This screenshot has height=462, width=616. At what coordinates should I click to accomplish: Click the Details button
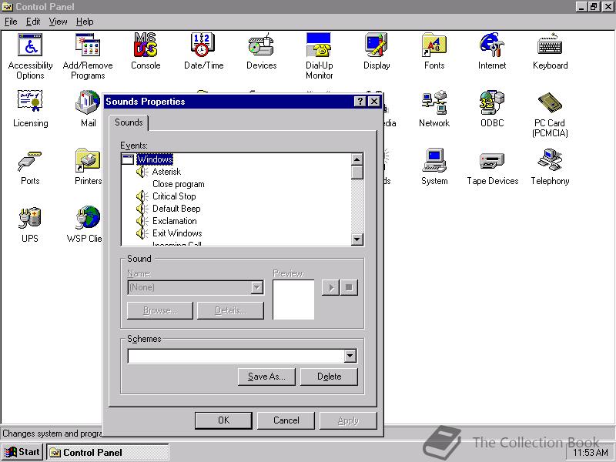click(x=230, y=310)
